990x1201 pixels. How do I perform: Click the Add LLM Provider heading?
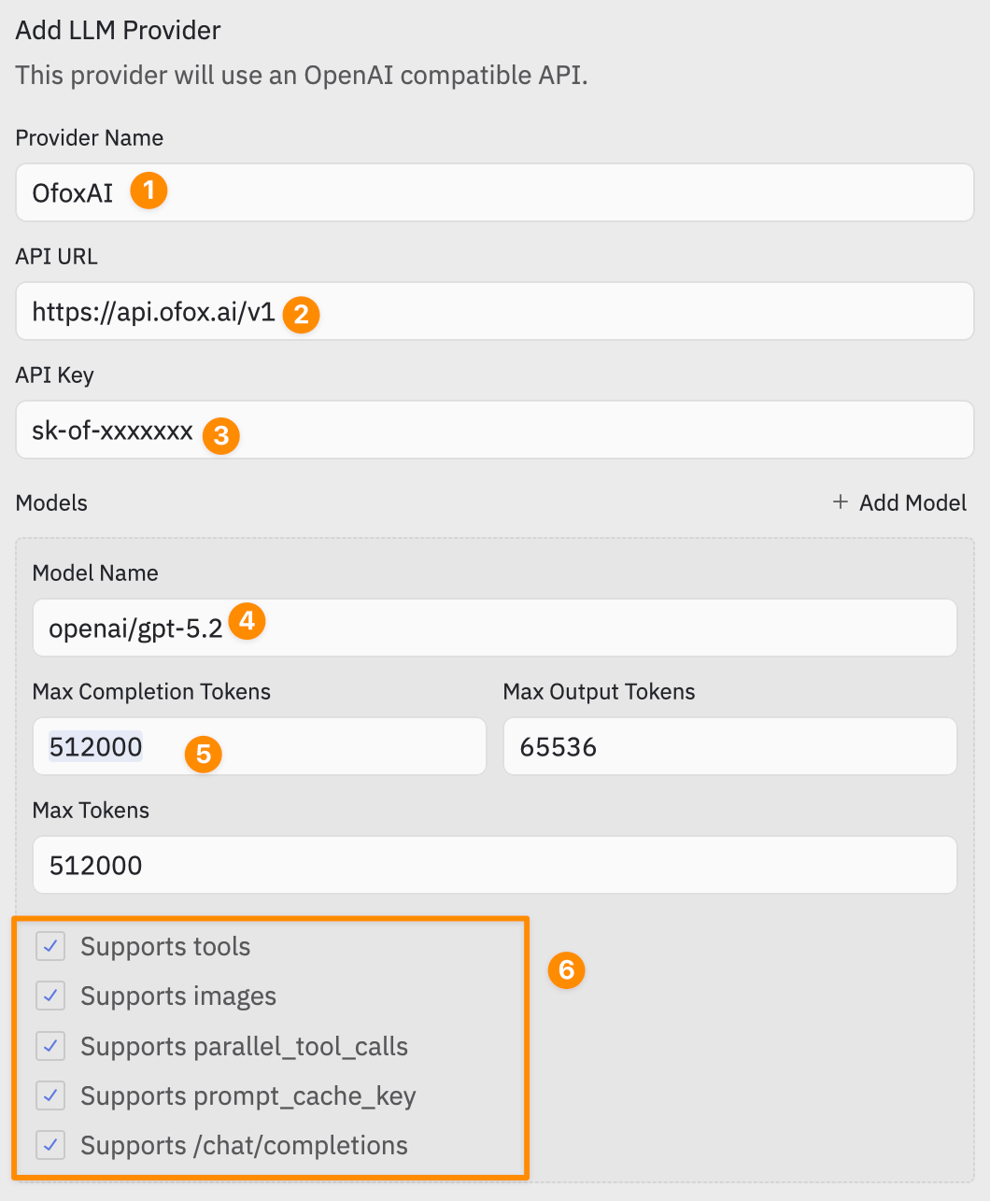point(119,30)
